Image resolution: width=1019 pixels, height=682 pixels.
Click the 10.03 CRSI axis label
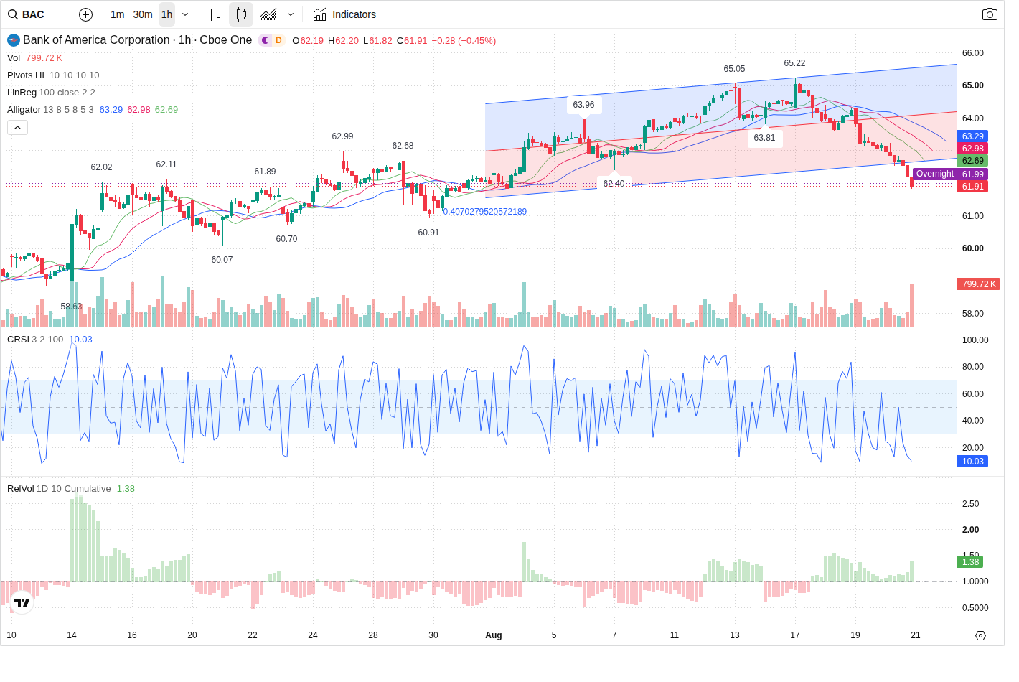click(x=973, y=462)
